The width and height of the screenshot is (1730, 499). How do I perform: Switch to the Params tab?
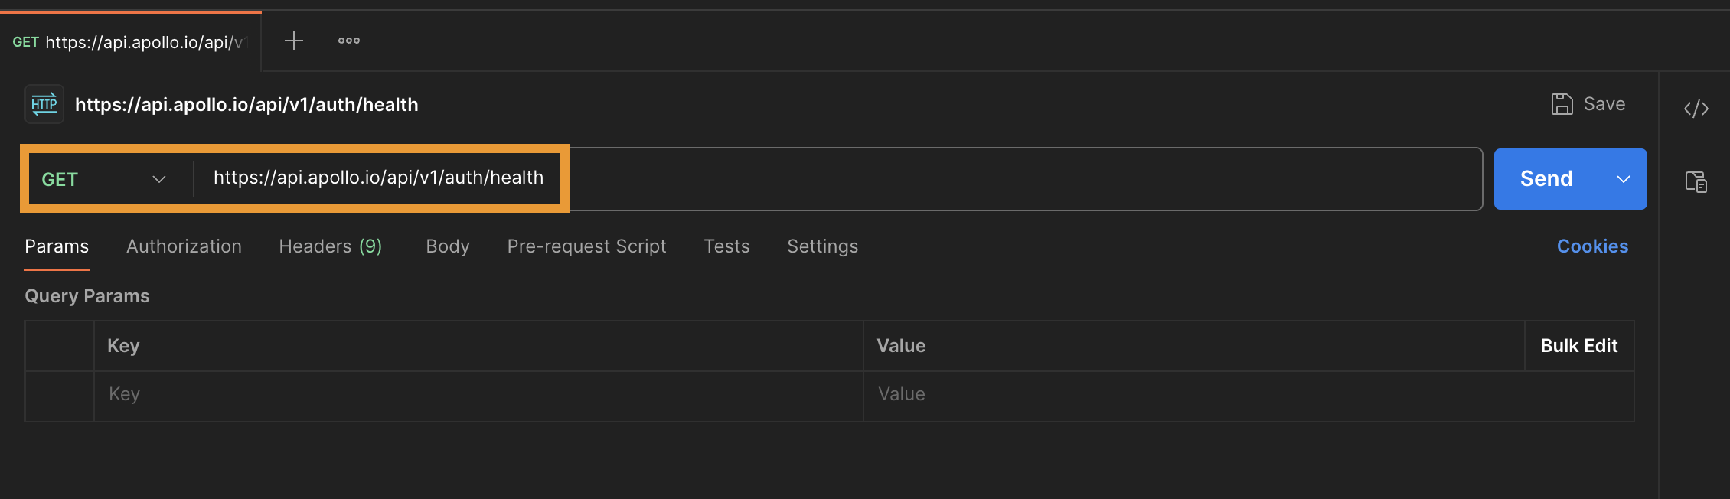57,246
